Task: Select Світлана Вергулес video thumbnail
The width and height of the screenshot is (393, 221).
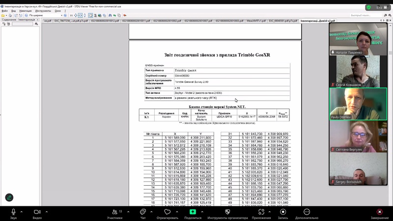Action: tap(358, 137)
